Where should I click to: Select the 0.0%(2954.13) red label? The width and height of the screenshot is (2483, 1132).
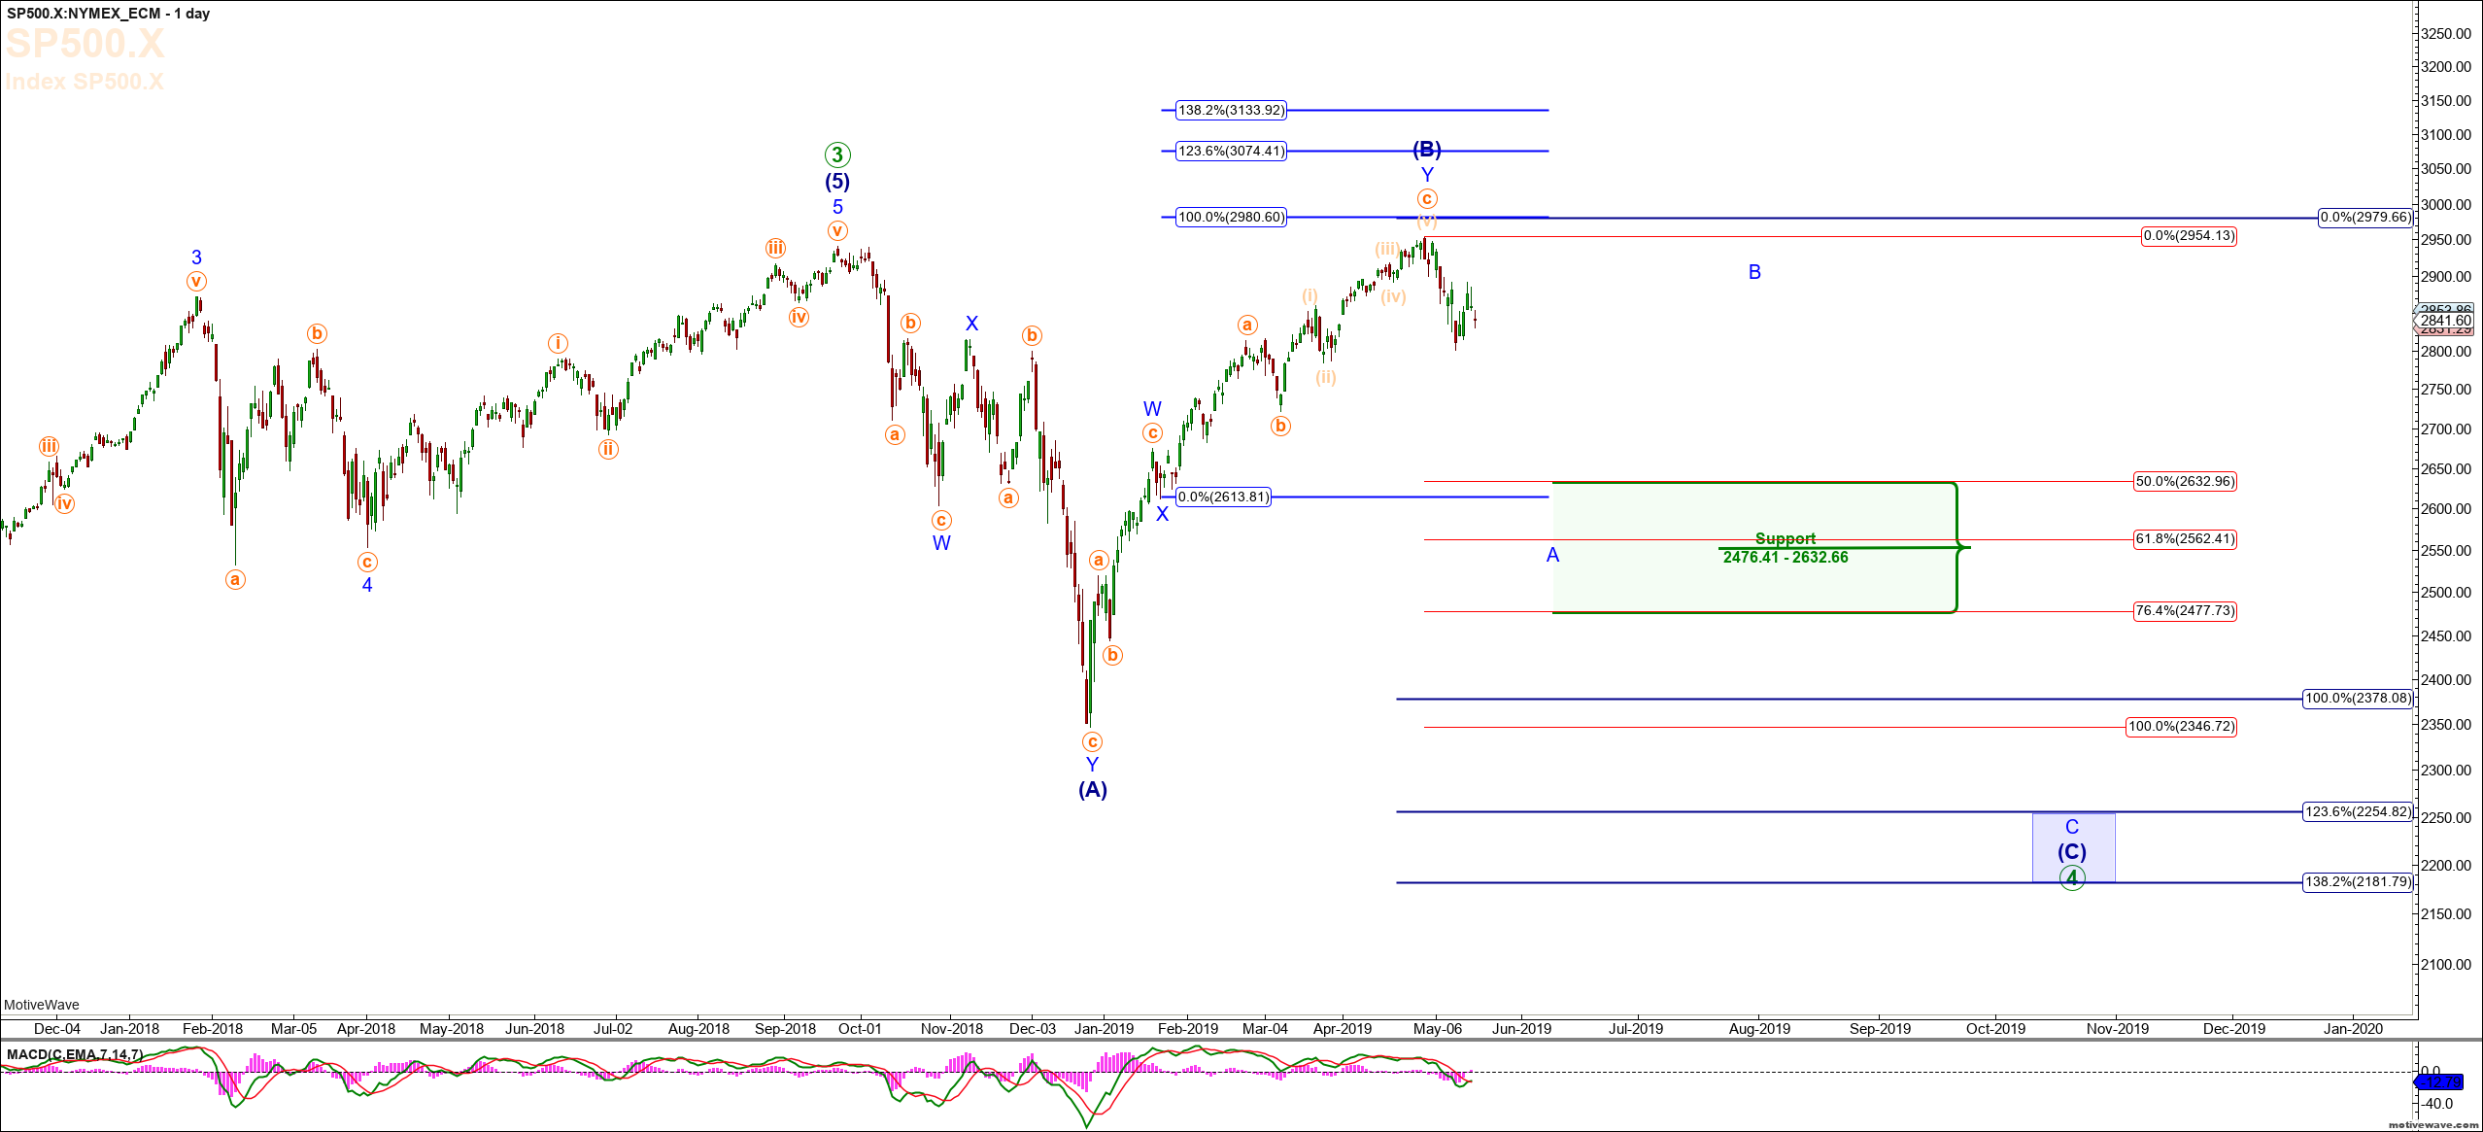pos(2189,235)
